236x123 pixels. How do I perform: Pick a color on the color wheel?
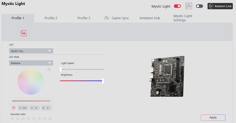click(30, 81)
